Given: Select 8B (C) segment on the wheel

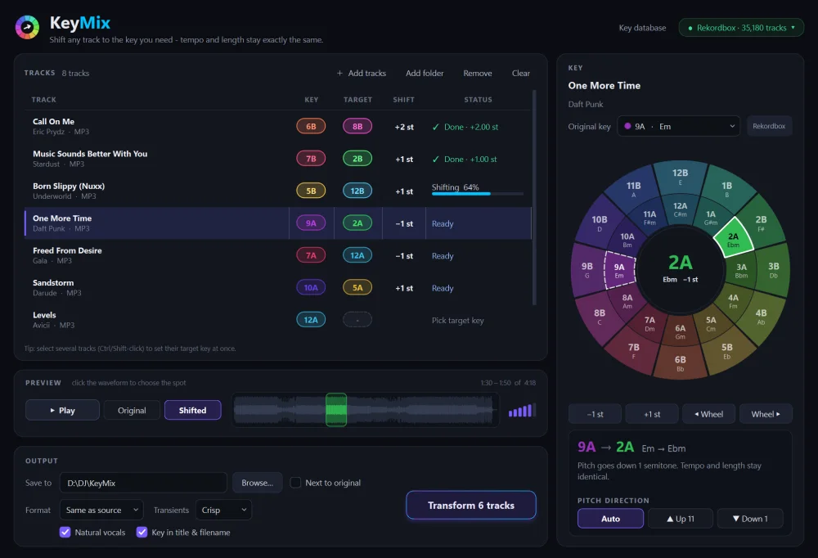Looking at the screenshot, I should point(600,317).
